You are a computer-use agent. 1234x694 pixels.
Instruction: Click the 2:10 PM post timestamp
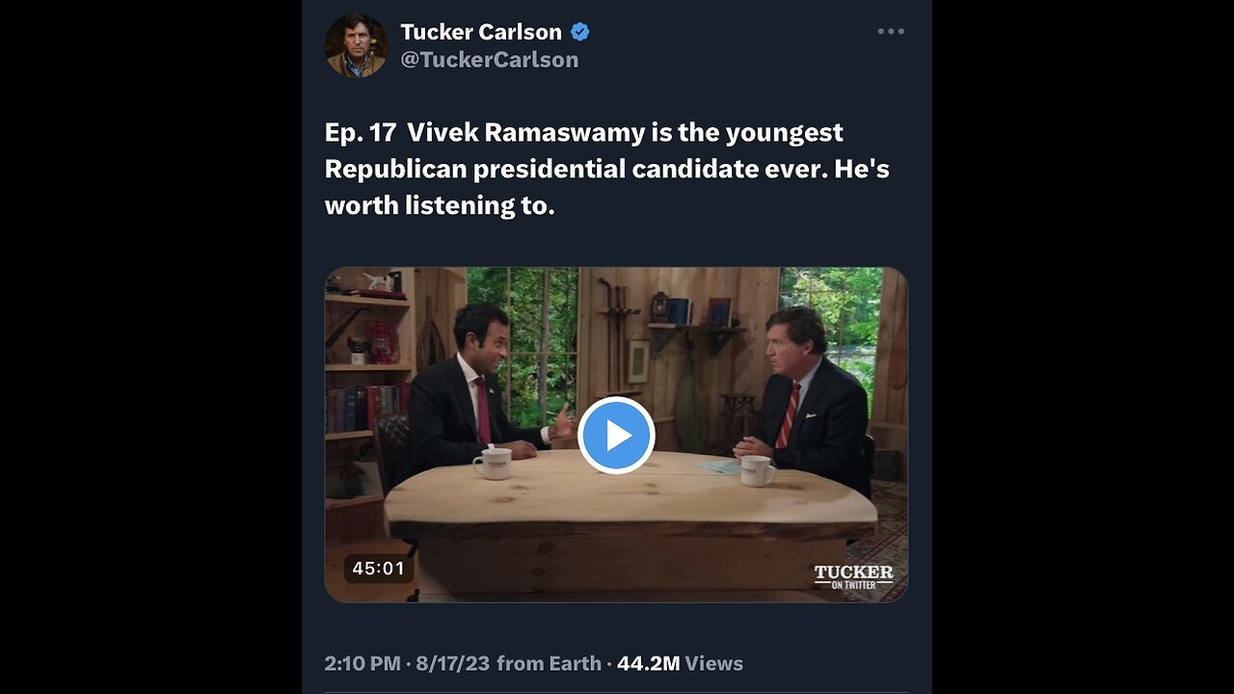pos(362,663)
